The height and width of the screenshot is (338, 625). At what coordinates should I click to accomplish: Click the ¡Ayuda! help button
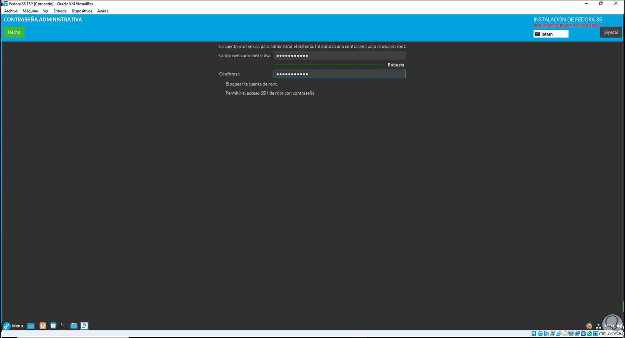611,32
